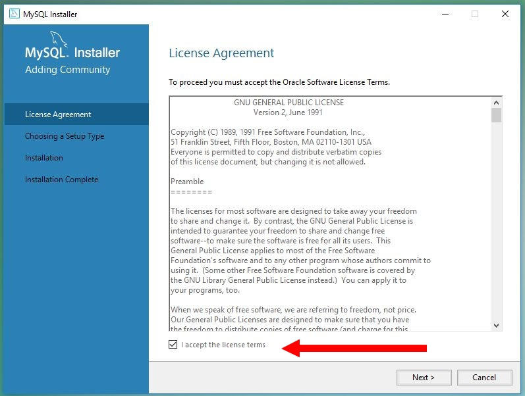Click the Copyright (C) 1989, 1991 line

click(267, 132)
